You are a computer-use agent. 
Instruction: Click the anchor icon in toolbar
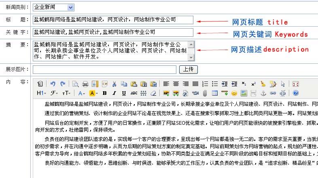pos(263,93)
